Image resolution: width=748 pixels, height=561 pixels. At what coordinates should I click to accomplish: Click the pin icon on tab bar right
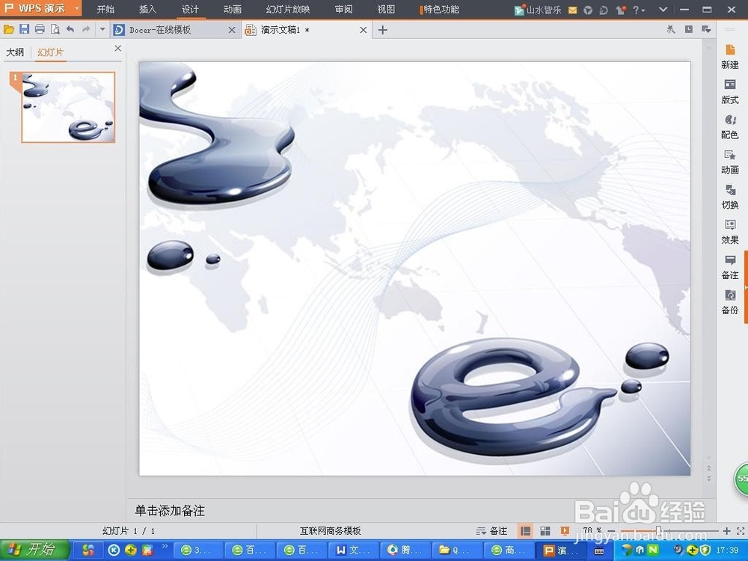pyautogui.click(x=671, y=30)
